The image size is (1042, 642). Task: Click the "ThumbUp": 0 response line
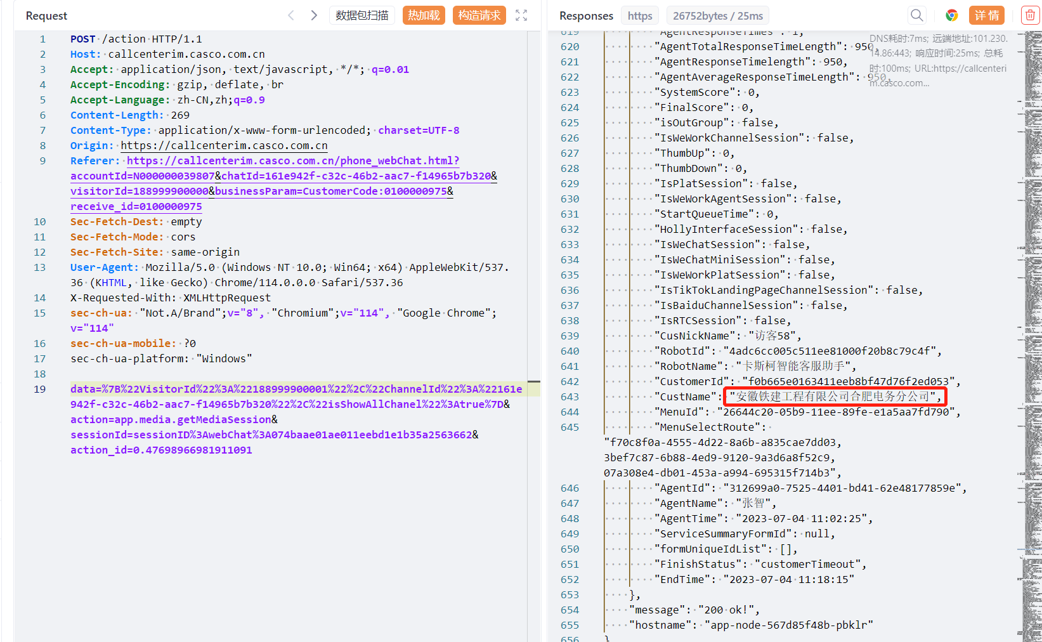click(694, 153)
